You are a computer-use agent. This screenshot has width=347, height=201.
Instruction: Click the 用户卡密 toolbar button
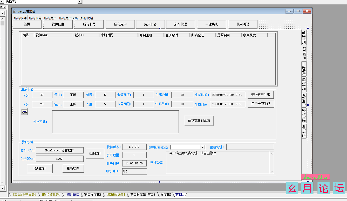pyautogui.click(x=151, y=24)
